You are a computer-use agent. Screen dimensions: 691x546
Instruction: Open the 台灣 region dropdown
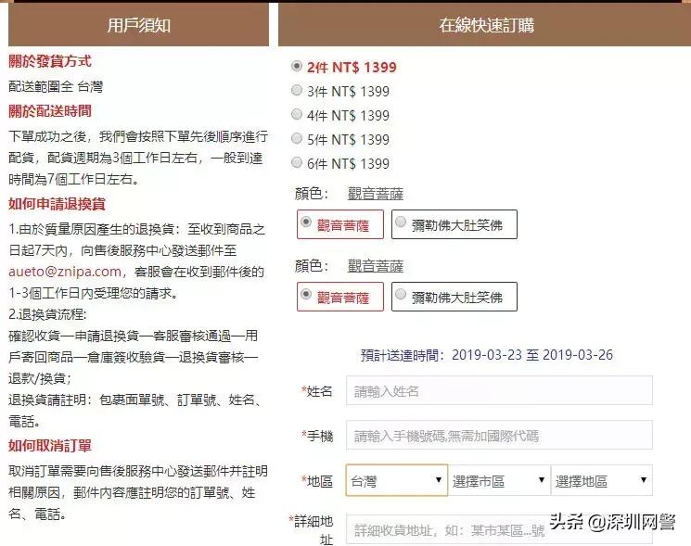coord(397,480)
